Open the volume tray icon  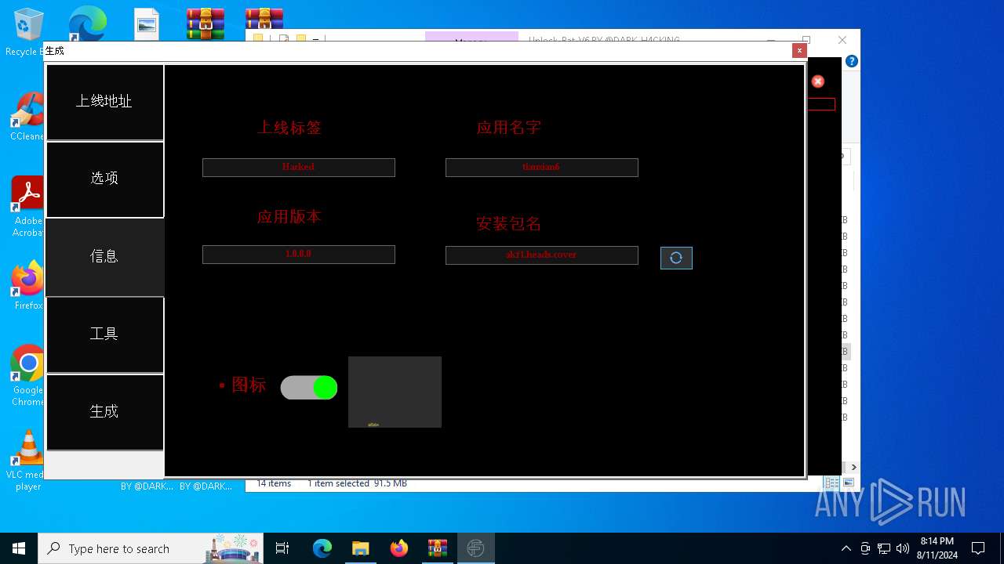pos(903,548)
